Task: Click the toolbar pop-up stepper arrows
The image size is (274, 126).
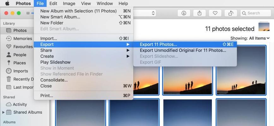Action: pos(153,13)
